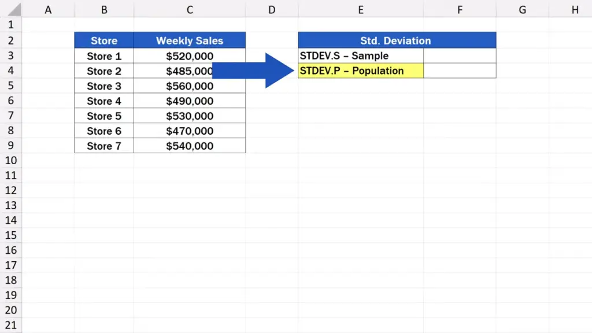Select the column H header

(575, 10)
